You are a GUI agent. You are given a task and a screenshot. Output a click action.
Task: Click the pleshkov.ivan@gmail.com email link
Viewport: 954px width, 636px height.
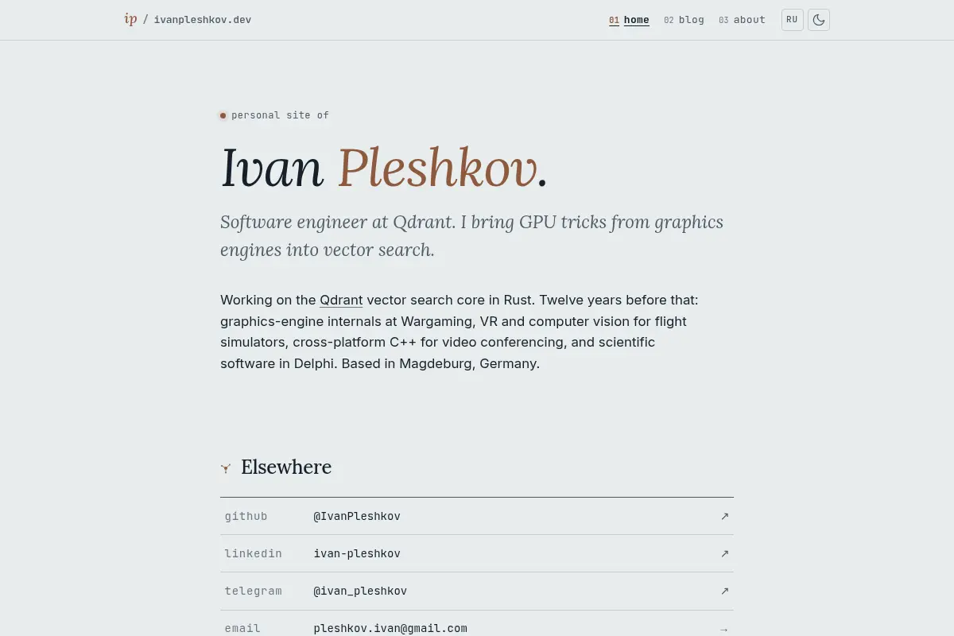click(390, 628)
